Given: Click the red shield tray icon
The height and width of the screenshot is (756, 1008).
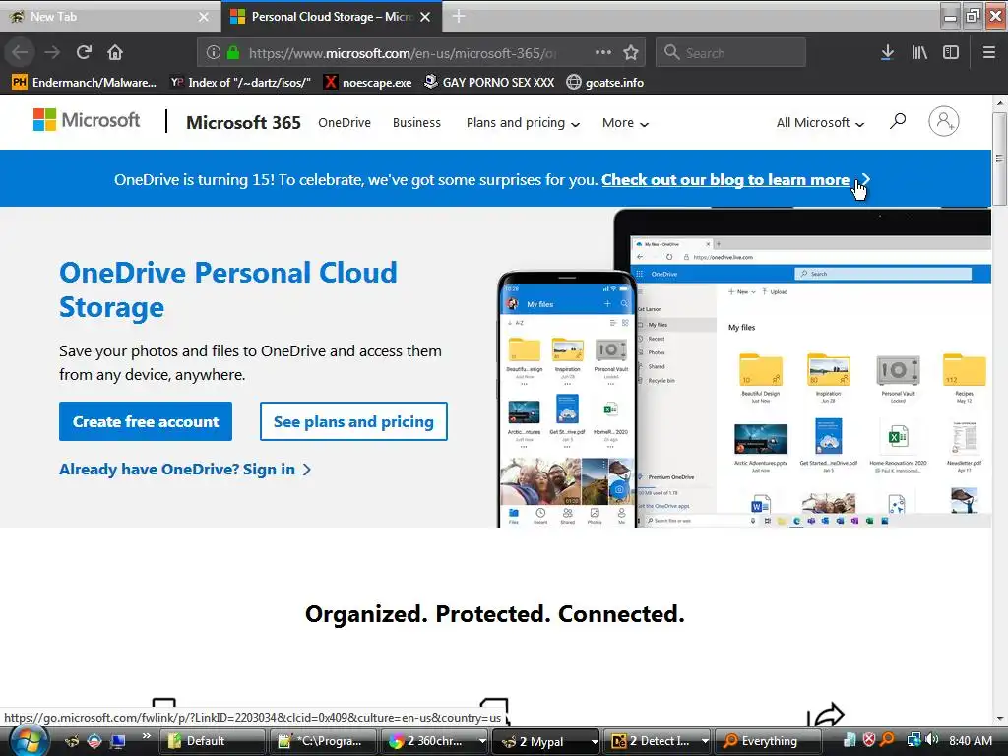Looking at the screenshot, I should point(869,740).
